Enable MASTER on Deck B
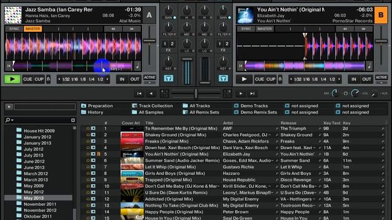 tap(265, 29)
